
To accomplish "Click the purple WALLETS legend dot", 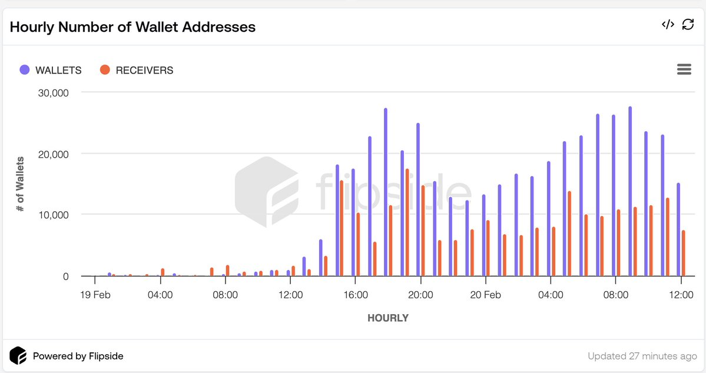I will (x=25, y=70).
